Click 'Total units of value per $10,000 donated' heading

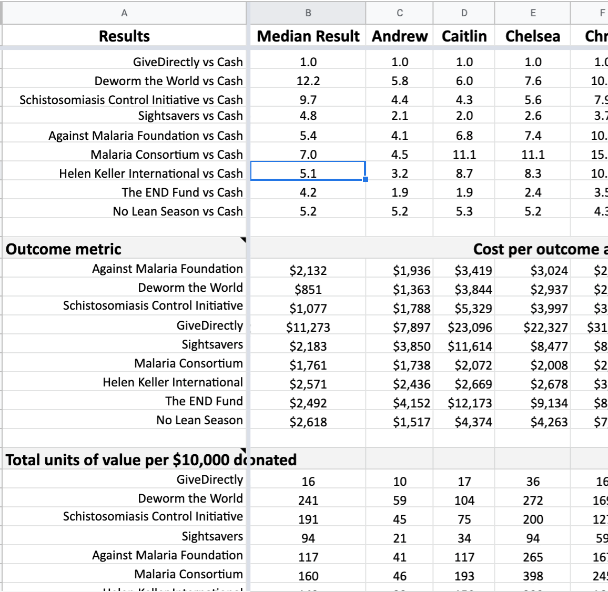coord(151,460)
